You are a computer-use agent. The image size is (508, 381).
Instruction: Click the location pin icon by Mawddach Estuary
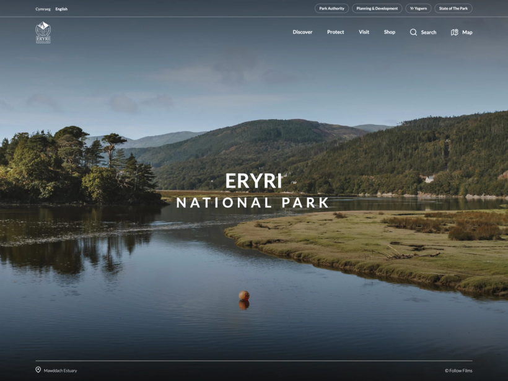click(x=38, y=370)
